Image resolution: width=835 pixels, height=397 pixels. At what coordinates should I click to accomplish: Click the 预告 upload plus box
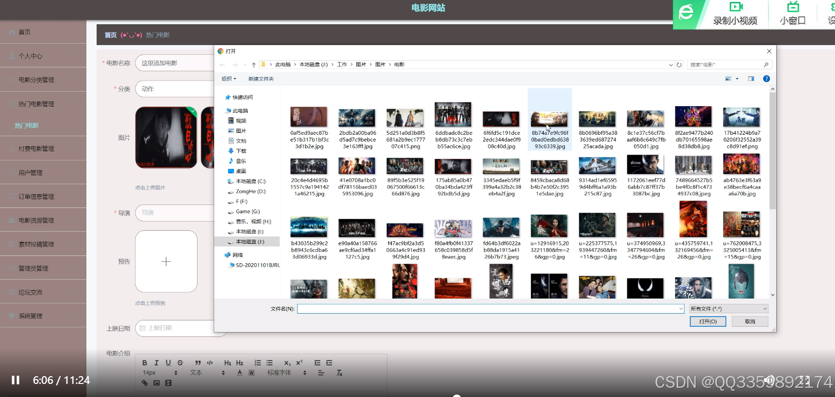click(x=166, y=261)
